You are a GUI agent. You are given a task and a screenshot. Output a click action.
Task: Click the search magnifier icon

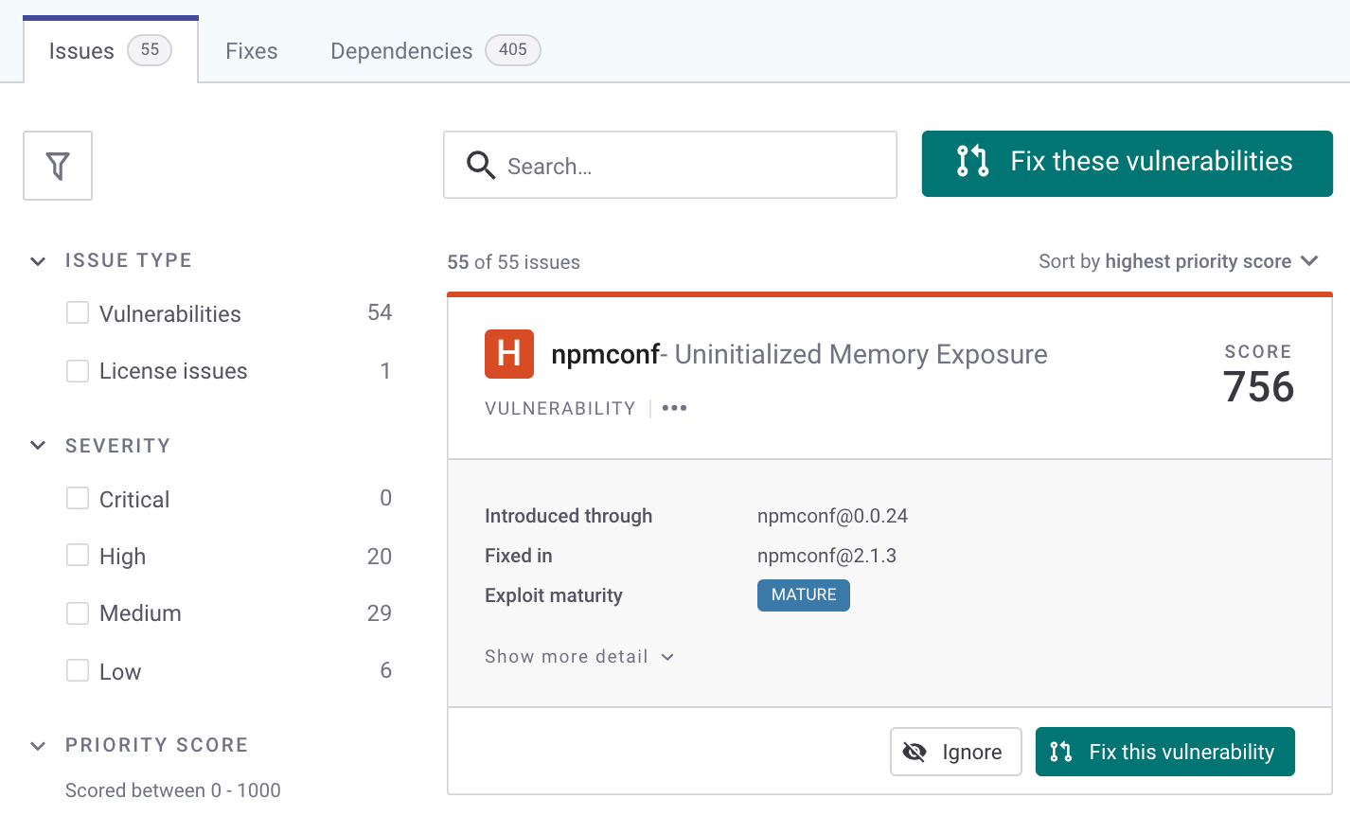[480, 165]
